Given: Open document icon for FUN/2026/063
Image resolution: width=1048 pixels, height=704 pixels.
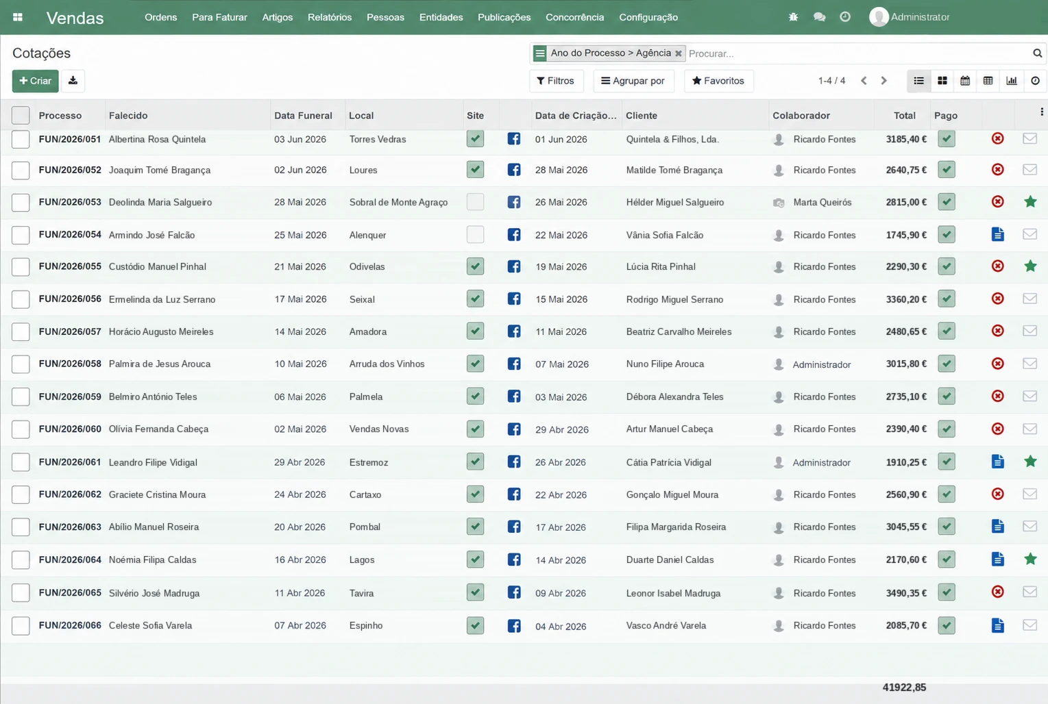Looking at the screenshot, I should (998, 527).
